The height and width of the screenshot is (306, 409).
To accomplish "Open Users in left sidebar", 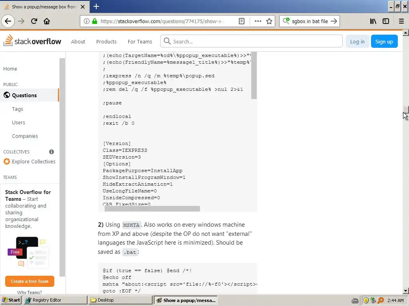I will [18, 123].
